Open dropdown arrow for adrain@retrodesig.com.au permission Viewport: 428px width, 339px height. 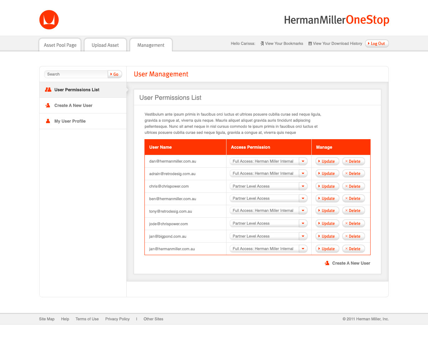point(303,173)
